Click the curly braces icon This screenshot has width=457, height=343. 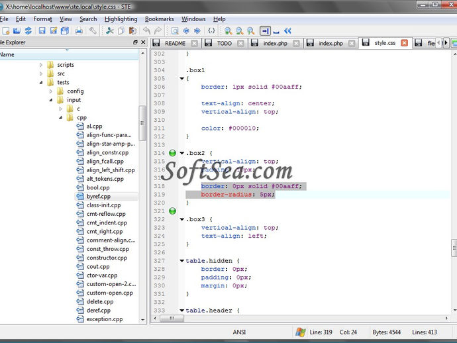tap(211, 30)
